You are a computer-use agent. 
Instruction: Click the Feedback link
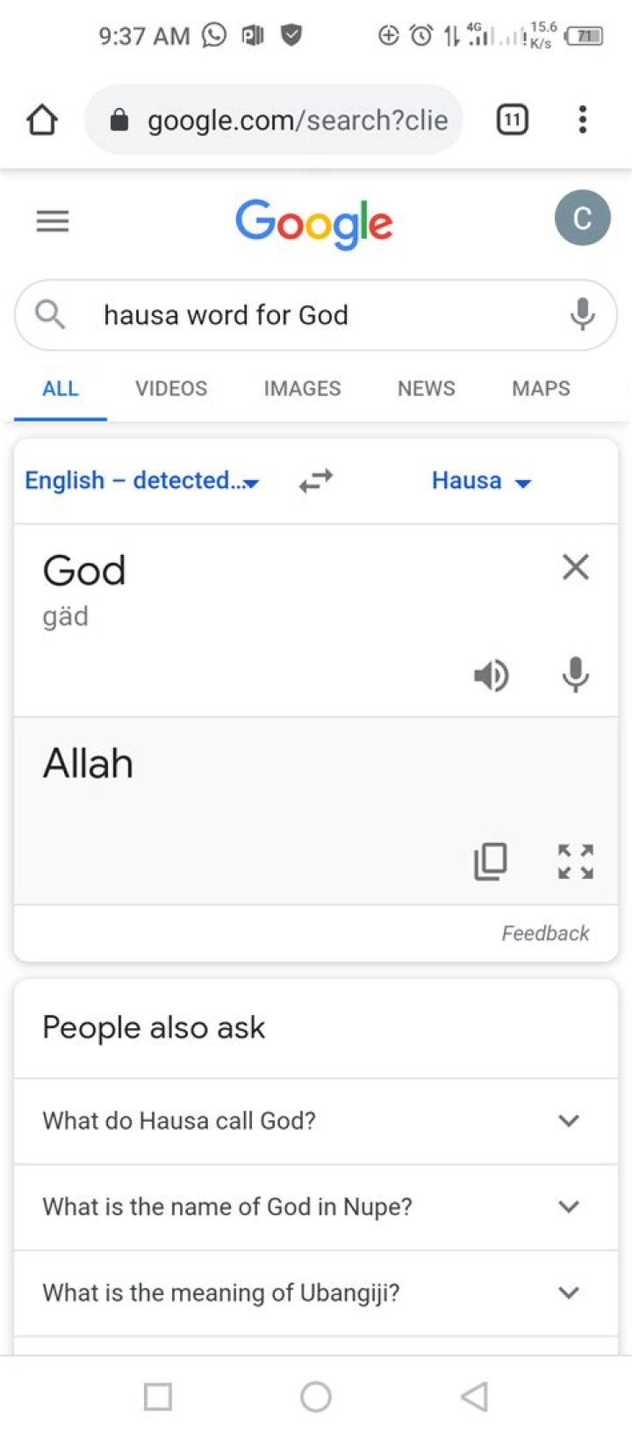click(x=545, y=933)
